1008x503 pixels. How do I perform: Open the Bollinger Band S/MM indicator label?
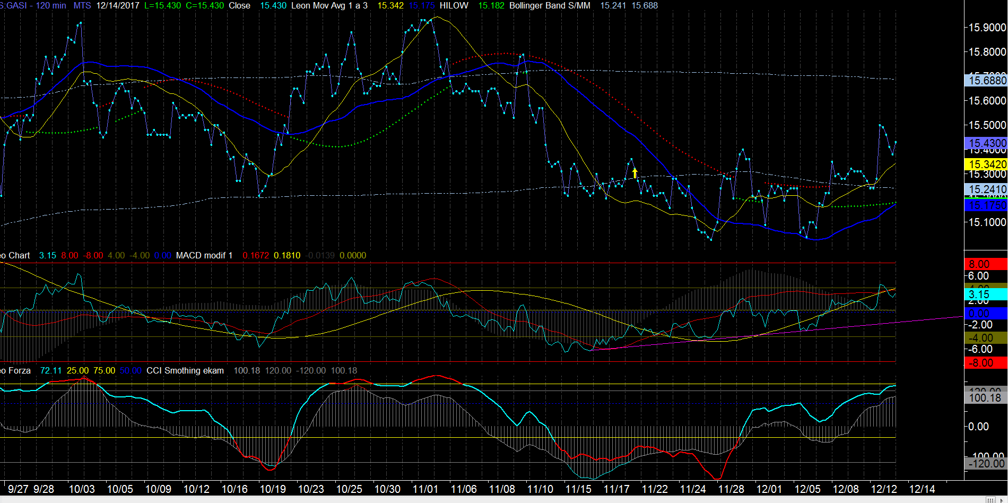coord(550,5)
